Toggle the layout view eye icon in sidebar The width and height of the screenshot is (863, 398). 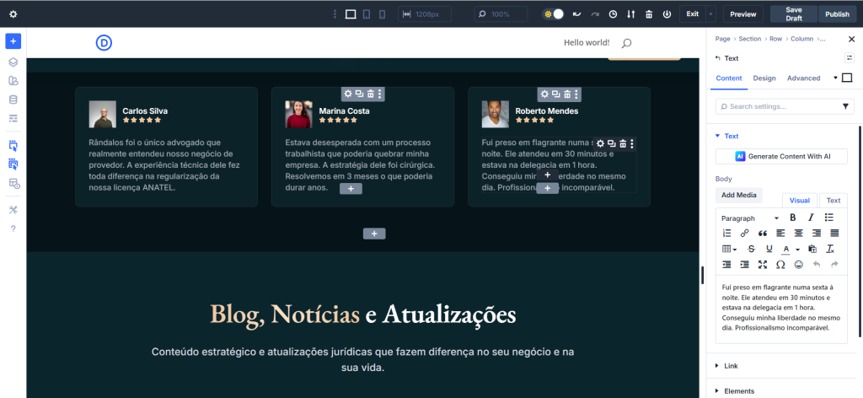click(x=13, y=184)
